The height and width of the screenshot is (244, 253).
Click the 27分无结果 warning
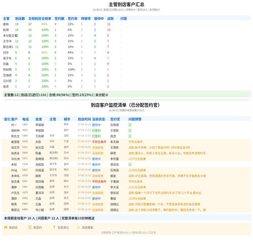click(137, 159)
